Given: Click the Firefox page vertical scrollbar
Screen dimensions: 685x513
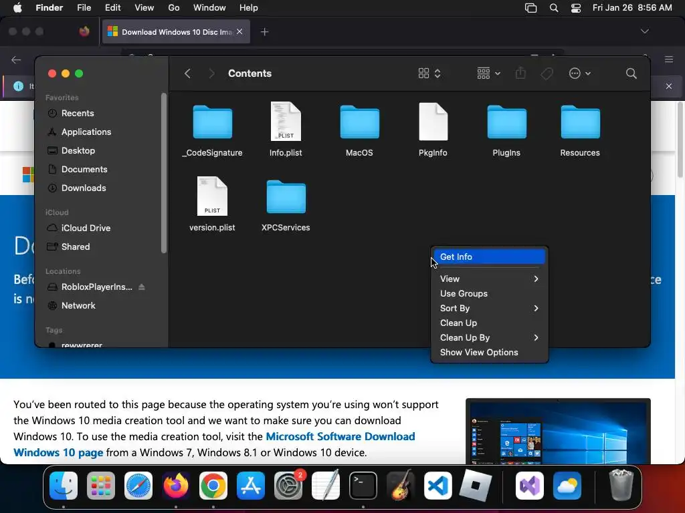Looking at the screenshot, I should (x=680, y=140).
